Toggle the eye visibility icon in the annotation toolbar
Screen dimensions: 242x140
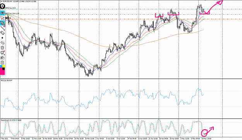pyautogui.click(x=2, y=13)
